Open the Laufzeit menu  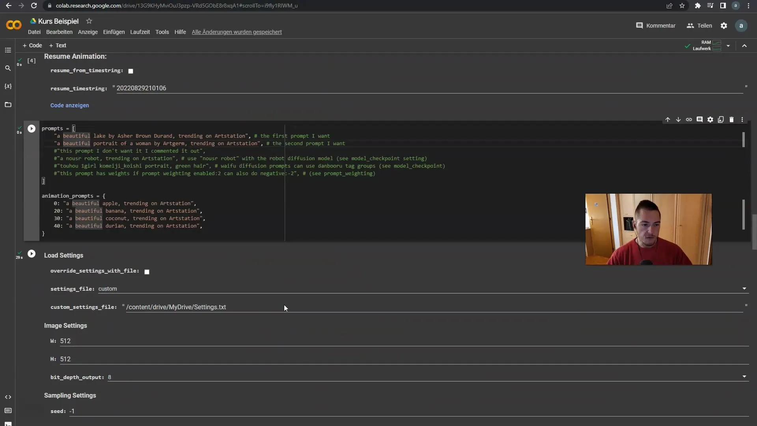(x=140, y=32)
